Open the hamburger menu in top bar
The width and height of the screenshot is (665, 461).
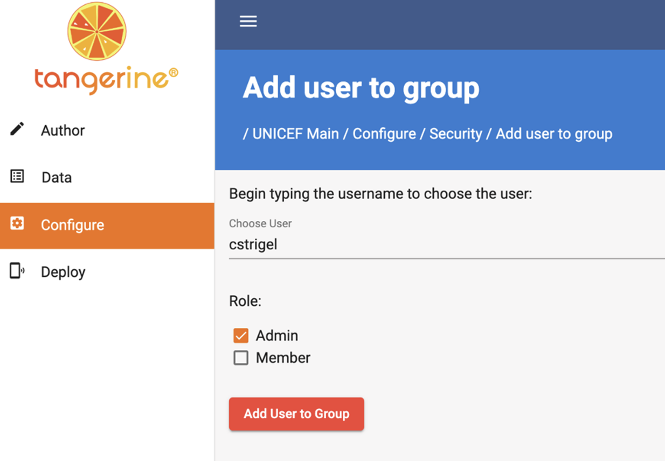248,22
